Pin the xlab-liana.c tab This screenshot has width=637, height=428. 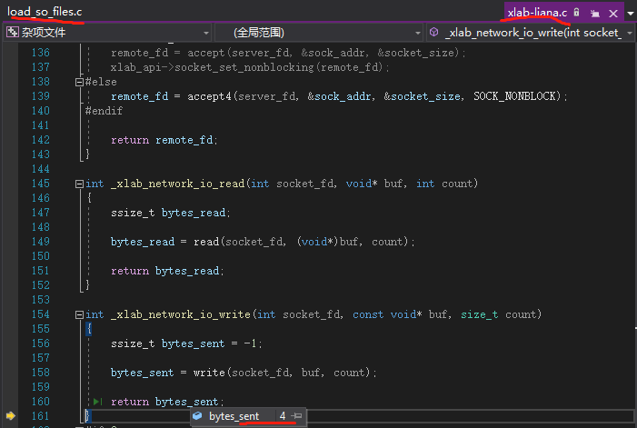tap(595, 14)
